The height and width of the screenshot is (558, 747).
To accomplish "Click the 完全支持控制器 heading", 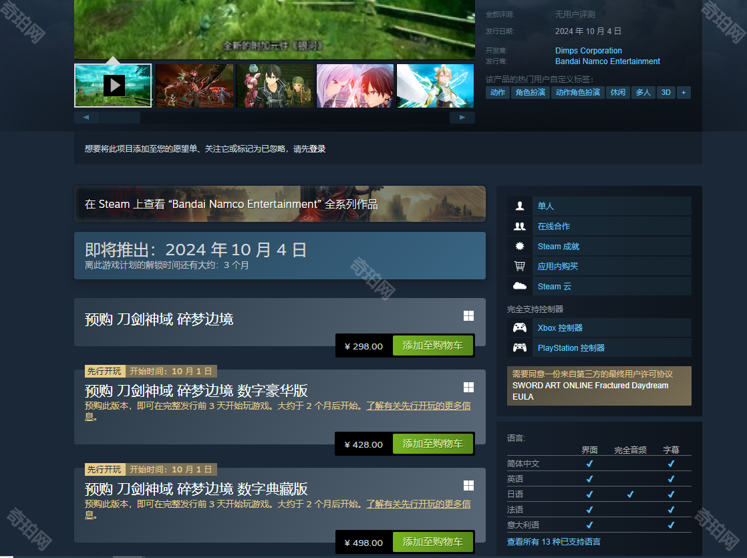I will click(x=535, y=309).
